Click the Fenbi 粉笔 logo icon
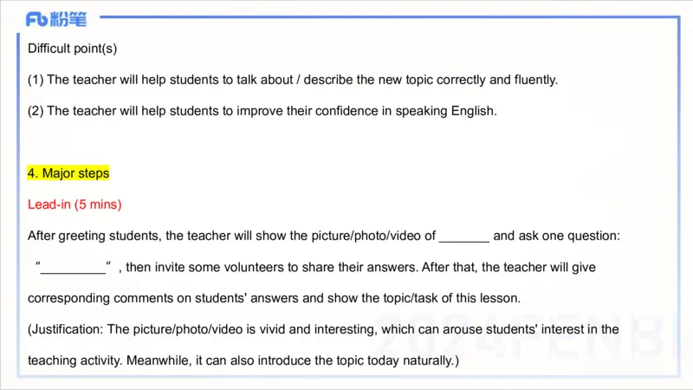The height and width of the screenshot is (390, 693). [55, 19]
